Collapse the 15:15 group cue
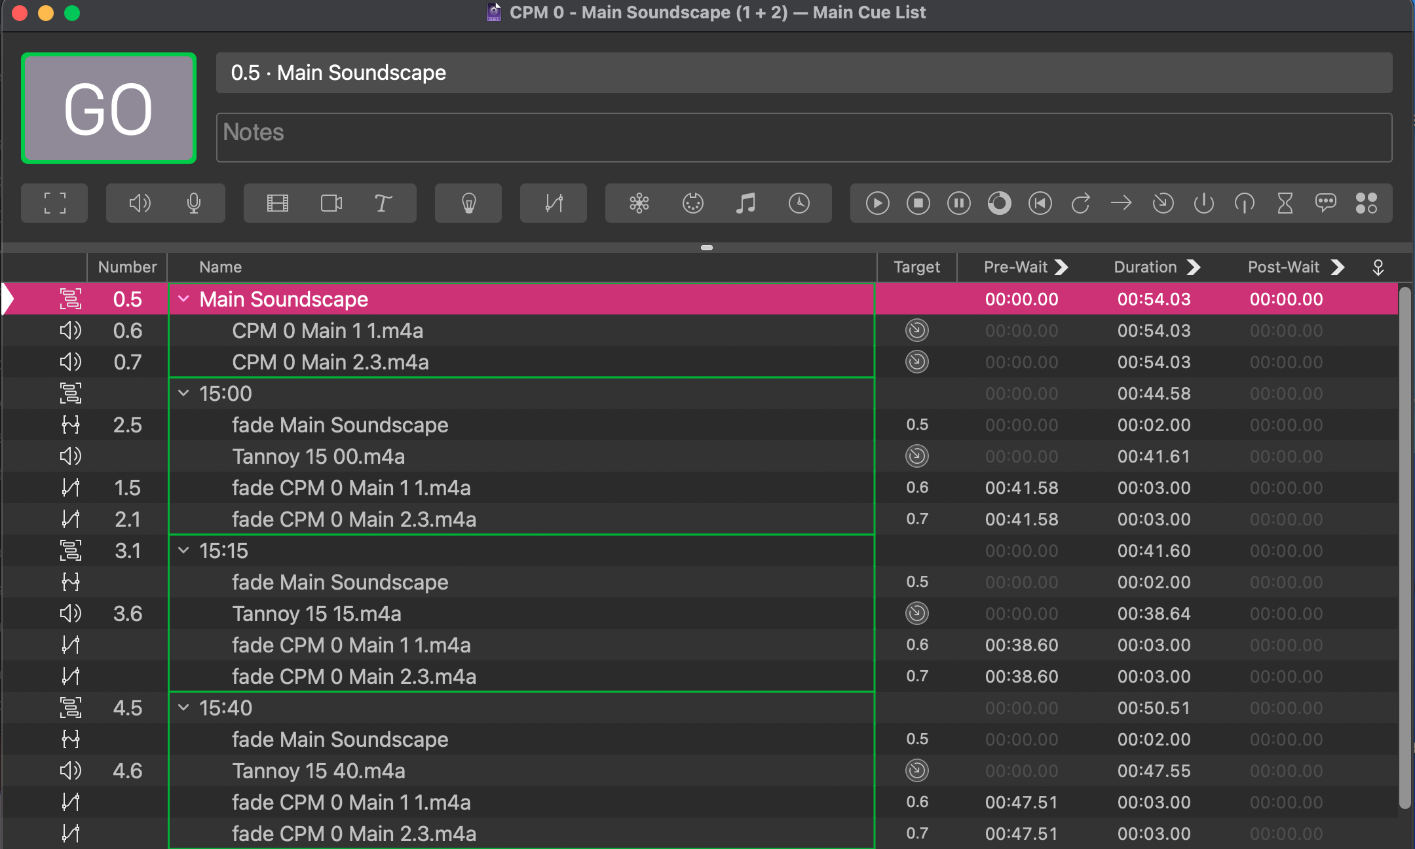This screenshot has width=1415, height=849. point(184,551)
